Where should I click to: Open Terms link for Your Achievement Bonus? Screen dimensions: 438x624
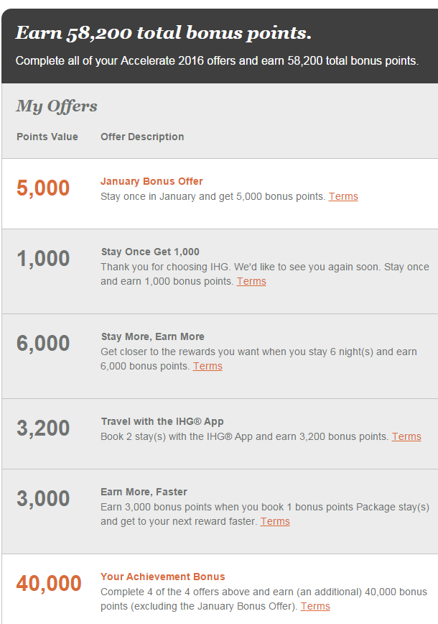[315, 606]
